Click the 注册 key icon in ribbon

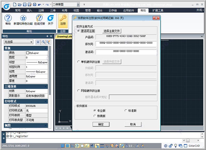63,19
